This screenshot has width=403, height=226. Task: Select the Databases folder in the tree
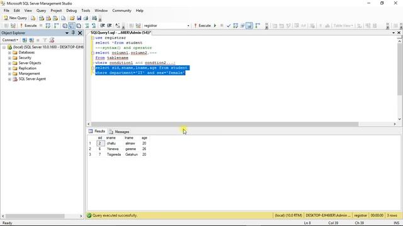pos(26,53)
